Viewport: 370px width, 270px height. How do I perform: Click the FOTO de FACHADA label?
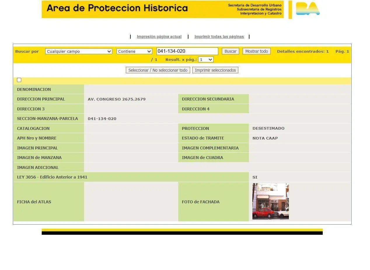201,202
